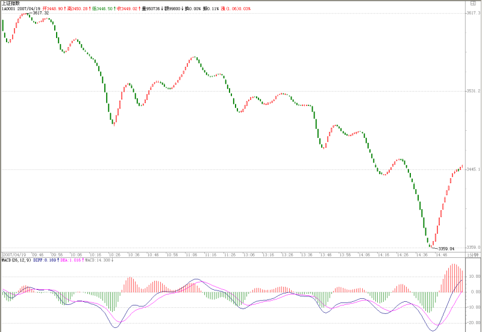Viewport: 482px width, 332px height.
Task: Click the close price 收3449.02
Action: click(x=128, y=8)
